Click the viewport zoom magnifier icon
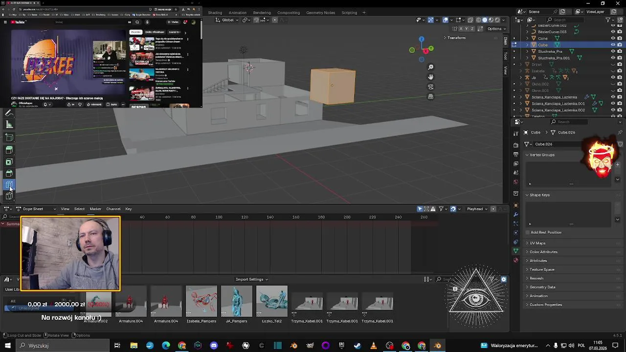The width and height of the screenshot is (626, 352). [x=430, y=67]
